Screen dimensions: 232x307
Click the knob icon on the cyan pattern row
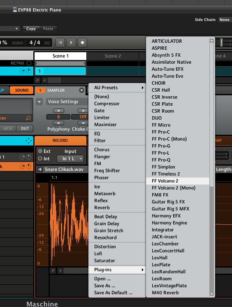[22, 71]
